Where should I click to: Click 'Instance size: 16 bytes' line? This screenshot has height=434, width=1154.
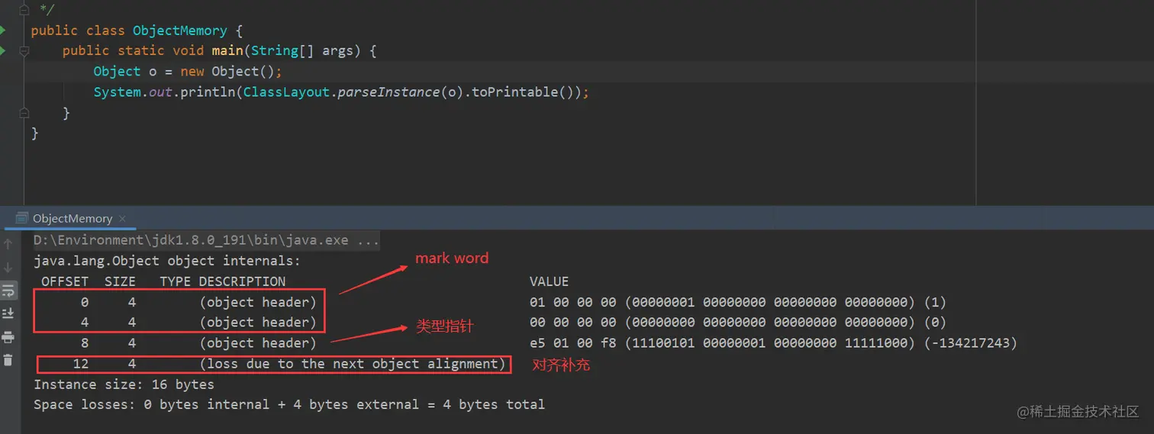pyautogui.click(x=124, y=384)
